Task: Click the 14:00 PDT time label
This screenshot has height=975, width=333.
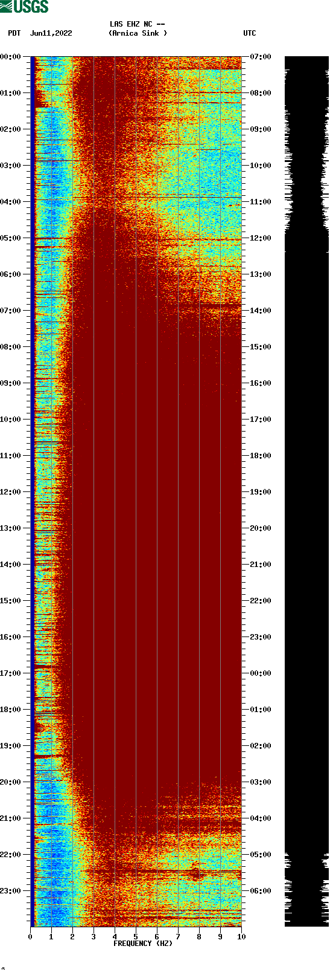Action: (x=11, y=565)
